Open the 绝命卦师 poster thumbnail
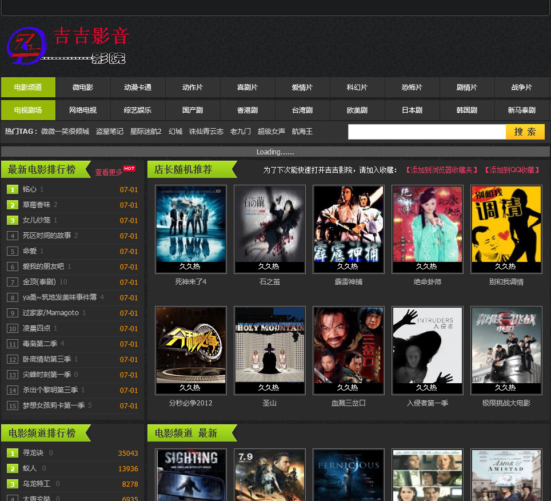 [428, 229]
